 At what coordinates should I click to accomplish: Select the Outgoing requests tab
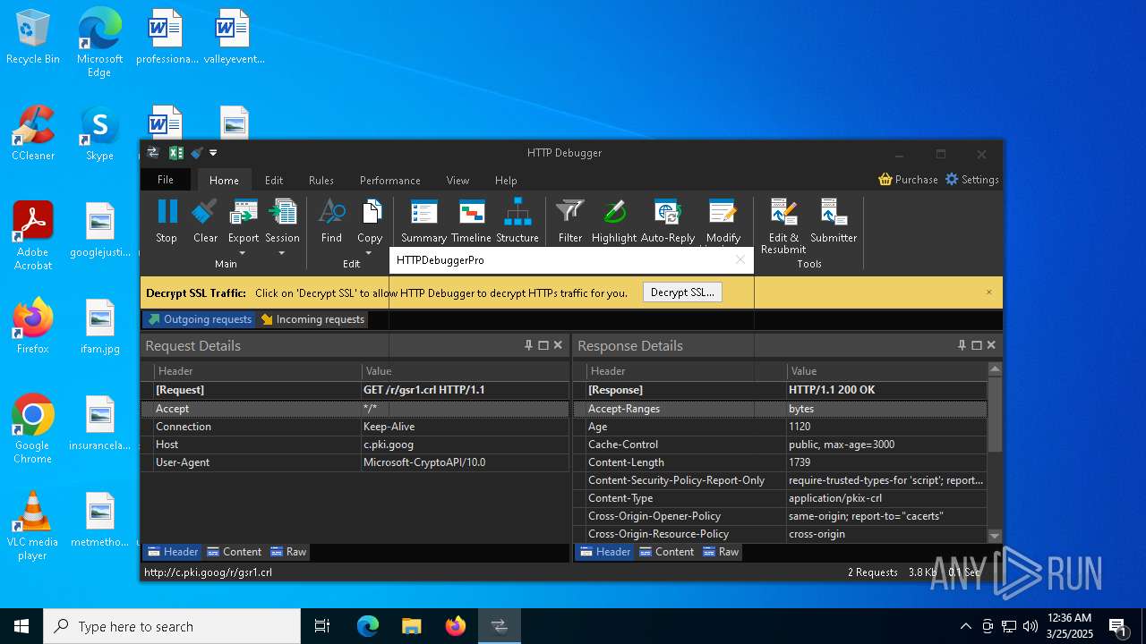click(199, 319)
